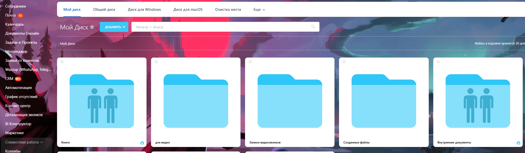Open the Записи видеозвонков folder icon
Image resolution: width=525 pixels, height=153 pixels.
290,101
